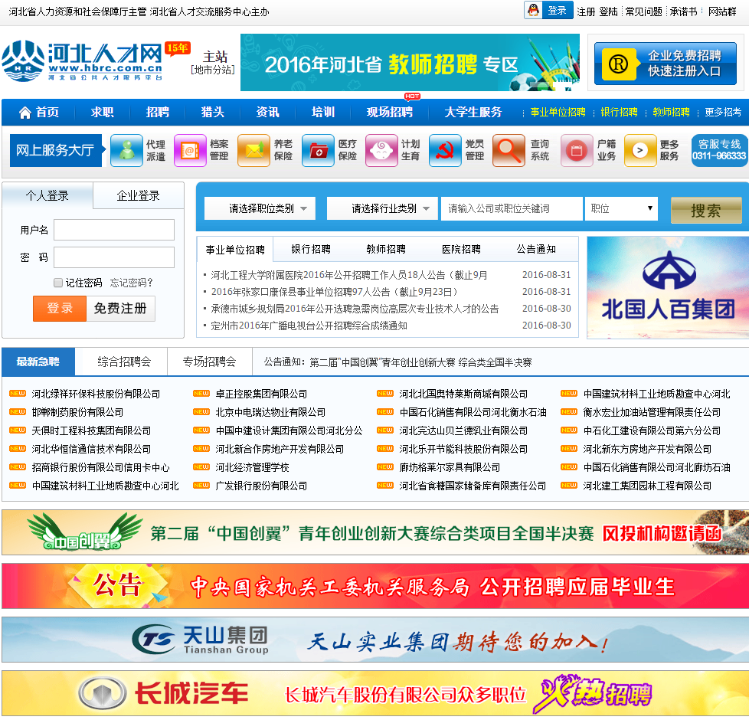This screenshot has width=749, height=720.
Task: Focus the 密码 input field
Action: point(114,257)
